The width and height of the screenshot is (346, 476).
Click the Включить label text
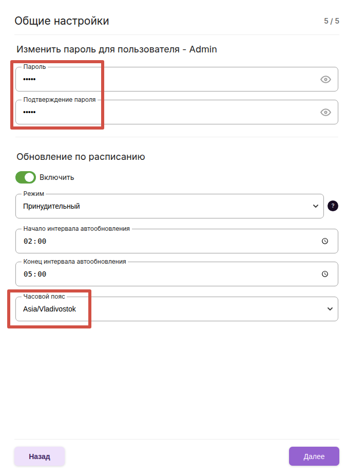57,177
